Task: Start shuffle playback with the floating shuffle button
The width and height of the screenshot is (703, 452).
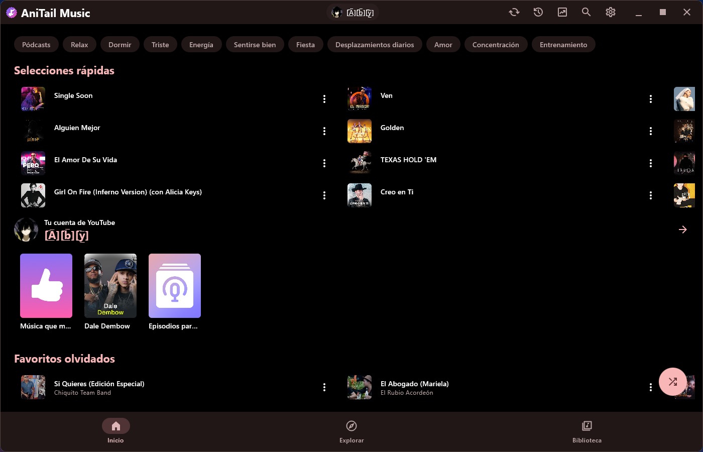Action: point(673,382)
